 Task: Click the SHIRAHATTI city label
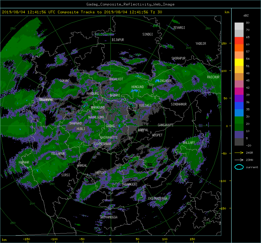[x=109, y=137]
